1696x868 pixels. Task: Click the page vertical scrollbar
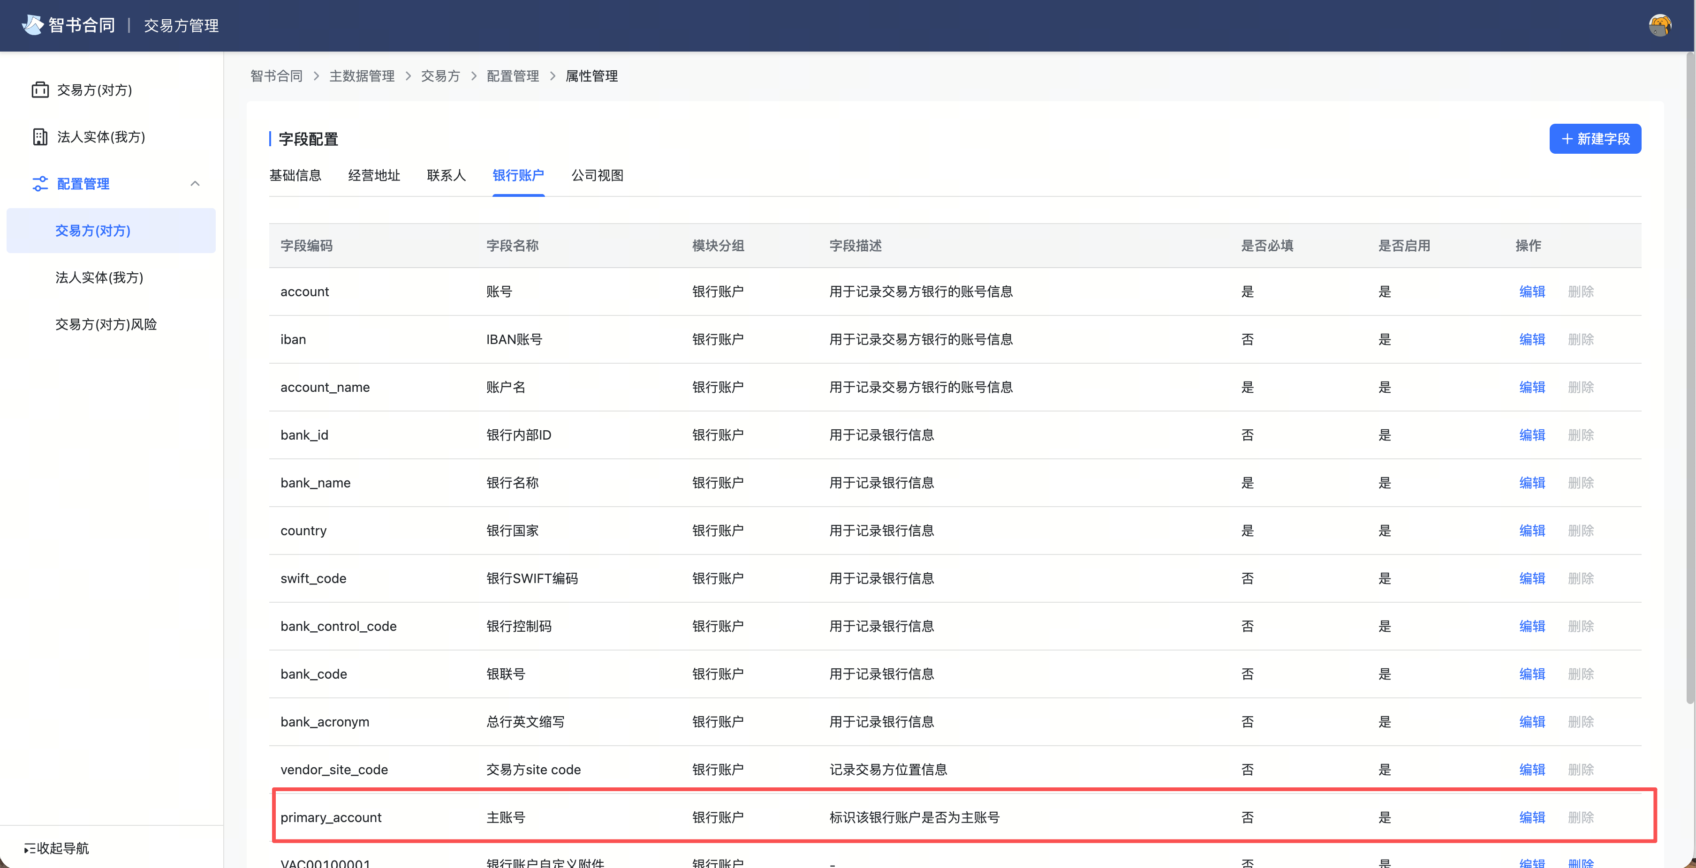(1689, 378)
